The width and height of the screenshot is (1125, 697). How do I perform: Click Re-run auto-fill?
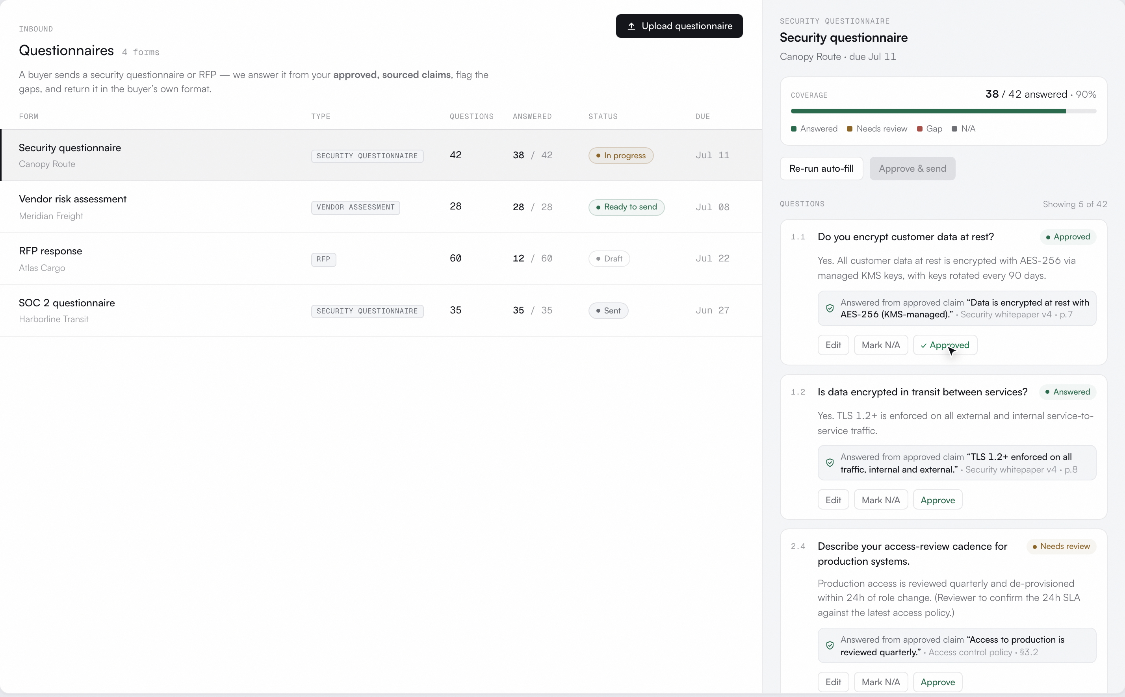(821, 169)
